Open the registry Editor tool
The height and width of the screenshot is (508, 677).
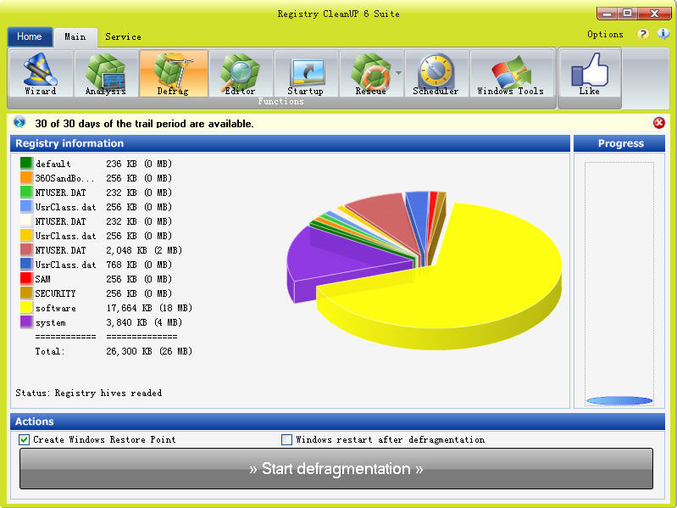(241, 74)
